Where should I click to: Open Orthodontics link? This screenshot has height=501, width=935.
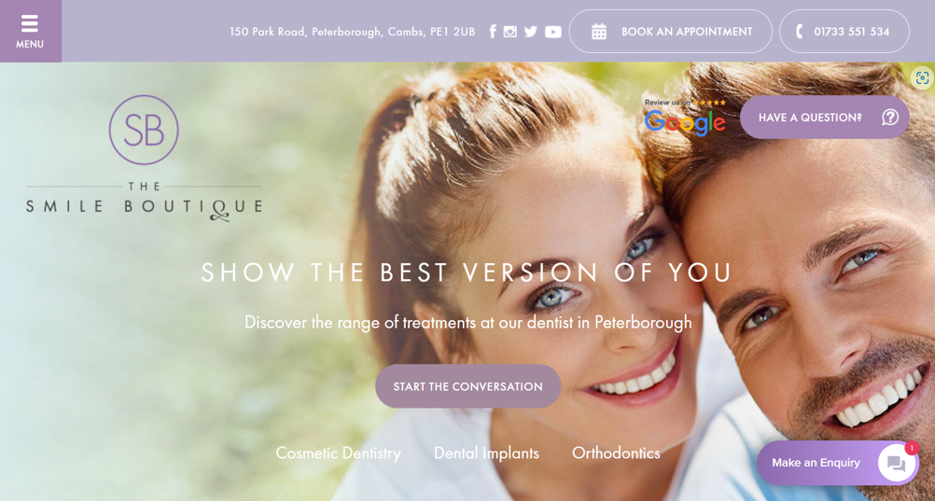616,453
